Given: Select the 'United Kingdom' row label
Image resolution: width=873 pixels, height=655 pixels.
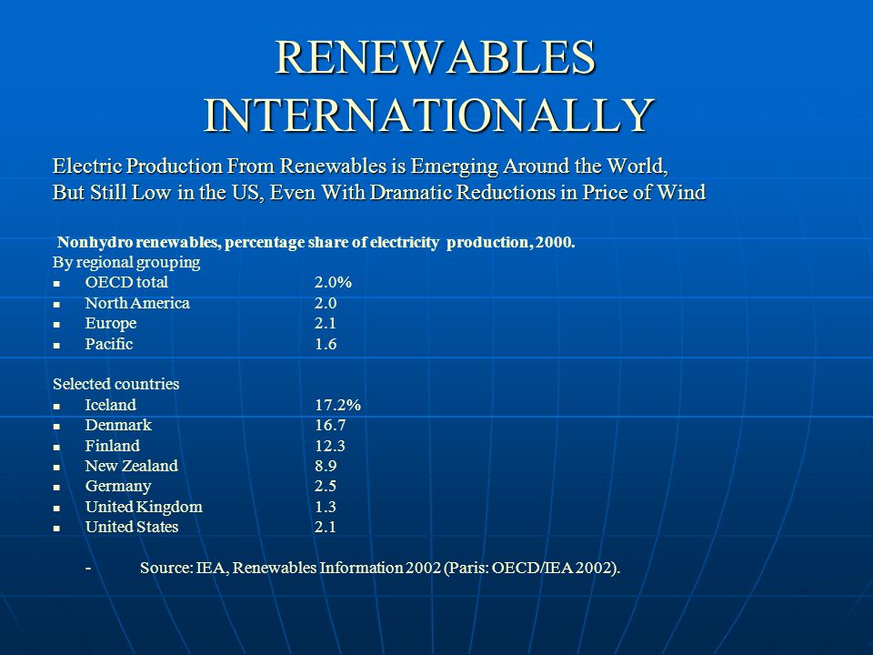Looking at the screenshot, I should pos(144,507).
